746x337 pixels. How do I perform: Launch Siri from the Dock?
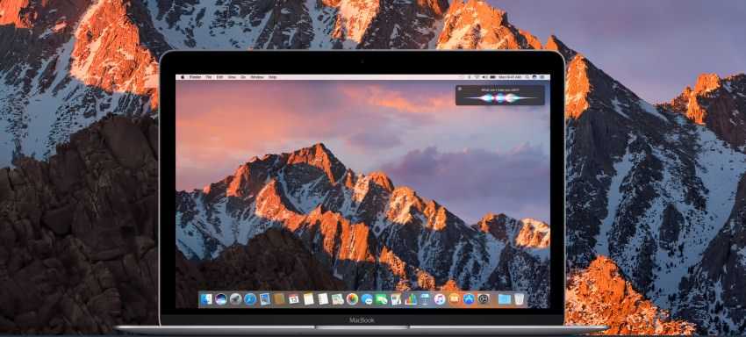coord(221,298)
